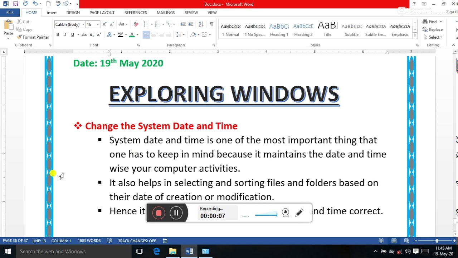Screen dimensions: 458x258
Task: Open the Replace dialog
Action: (433, 30)
